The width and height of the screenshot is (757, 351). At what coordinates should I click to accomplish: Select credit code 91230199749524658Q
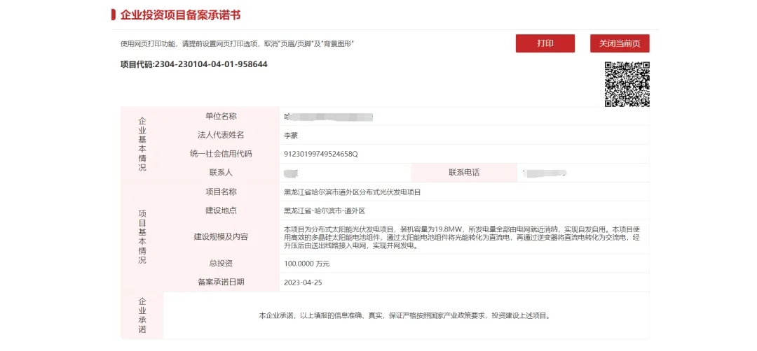point(321,154)
